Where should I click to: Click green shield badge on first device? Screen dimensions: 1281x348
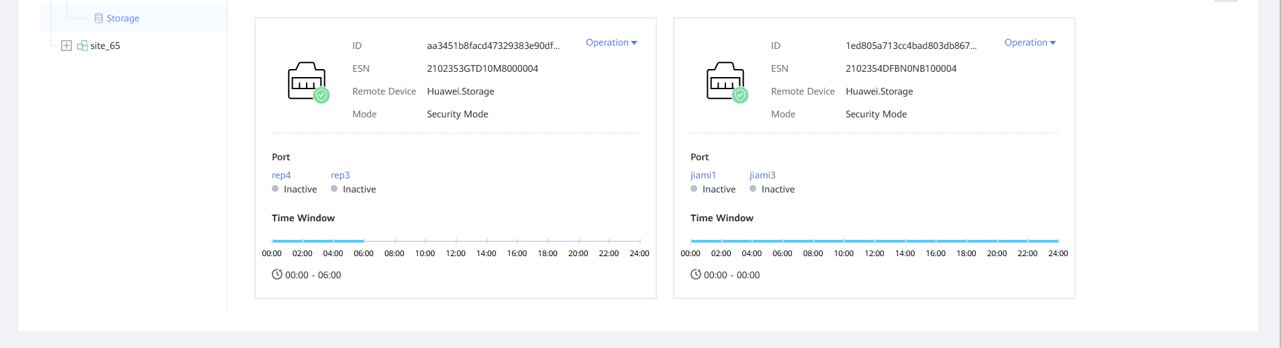pyautogui.click(x=321, y=95)
